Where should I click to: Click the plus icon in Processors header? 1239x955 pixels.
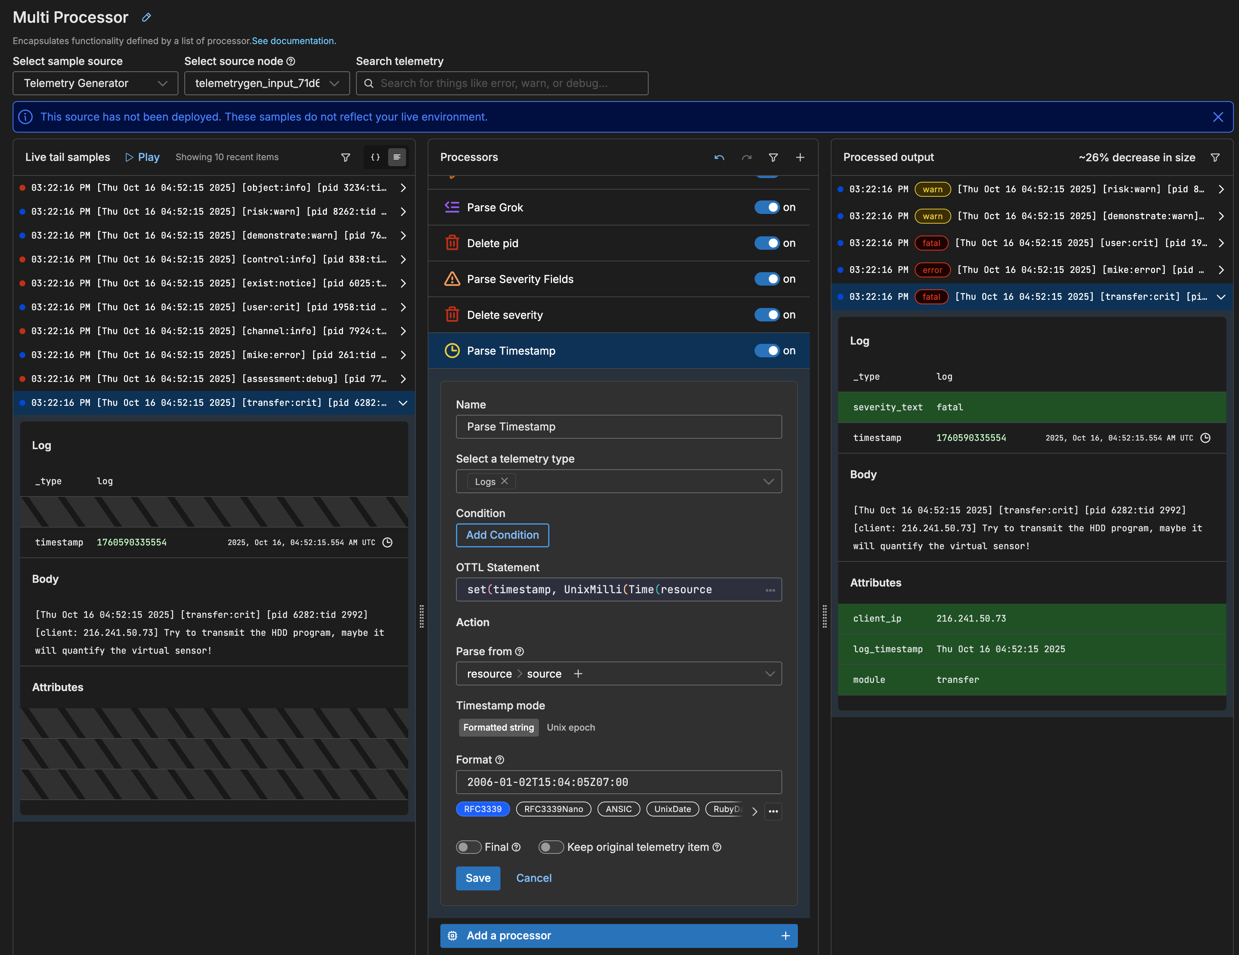pyautogui.click(x=800, y=158)
